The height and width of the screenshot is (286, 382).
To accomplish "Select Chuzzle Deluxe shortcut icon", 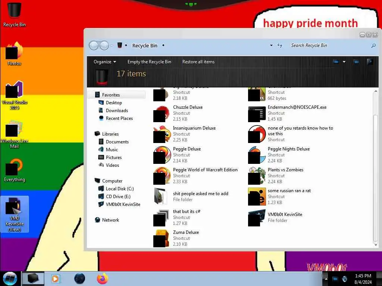I will pyautogui.click(x=162, y=113).
